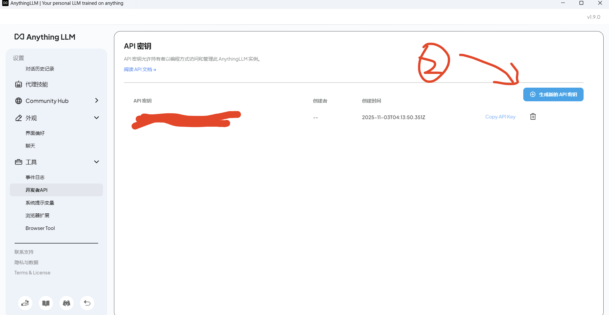The width and height of the screenshot is (609, 315).
Task: Click the Community Hub globe icon
Action: pos(19,101)
